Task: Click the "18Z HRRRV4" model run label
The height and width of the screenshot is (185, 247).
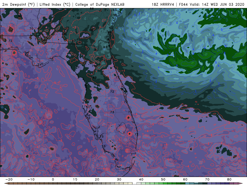Action: tap(163, 5)
